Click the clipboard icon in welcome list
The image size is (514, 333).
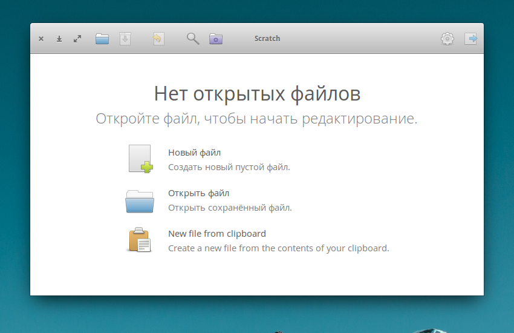coord(140,240)
